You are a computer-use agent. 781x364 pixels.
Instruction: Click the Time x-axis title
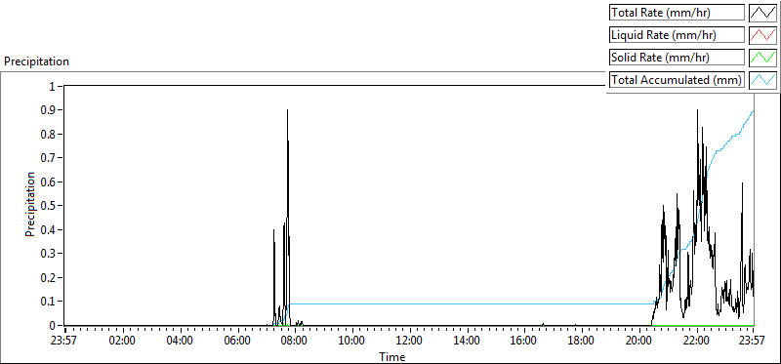(392, 356)
